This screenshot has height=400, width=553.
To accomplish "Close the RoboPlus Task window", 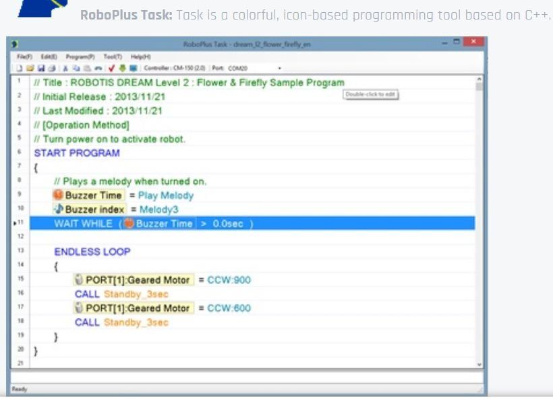I will point(473,42).
